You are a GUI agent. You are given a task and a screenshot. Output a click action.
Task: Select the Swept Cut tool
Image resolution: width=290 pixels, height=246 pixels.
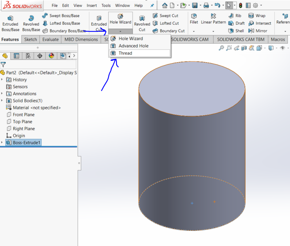coord(165,16)
